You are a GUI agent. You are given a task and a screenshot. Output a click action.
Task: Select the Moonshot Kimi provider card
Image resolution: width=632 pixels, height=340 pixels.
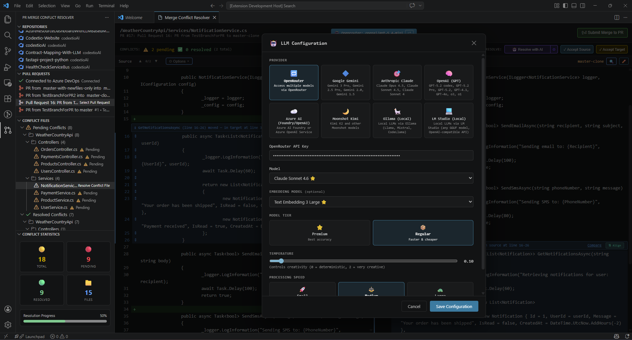pyautogui.click(x=346, y=120)
